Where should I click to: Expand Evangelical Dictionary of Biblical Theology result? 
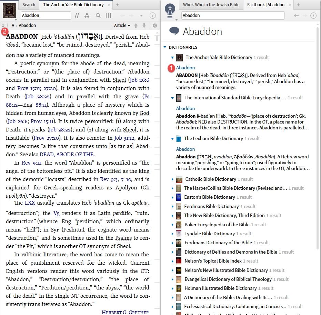pyautogui.click(x=172, y=279)
